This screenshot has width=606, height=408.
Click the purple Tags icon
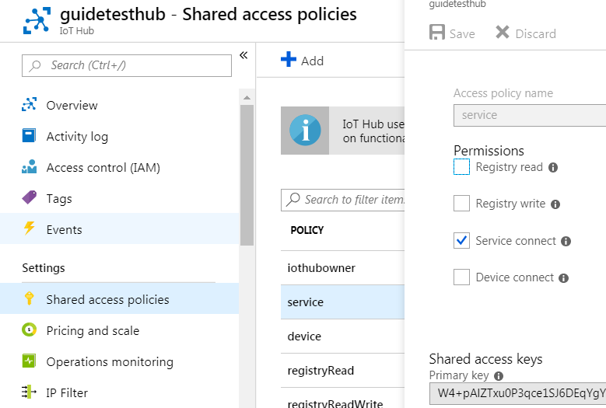point(30,197)
